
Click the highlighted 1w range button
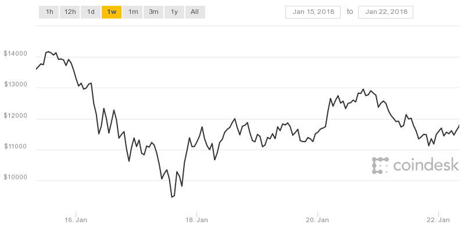coord(112,12)
